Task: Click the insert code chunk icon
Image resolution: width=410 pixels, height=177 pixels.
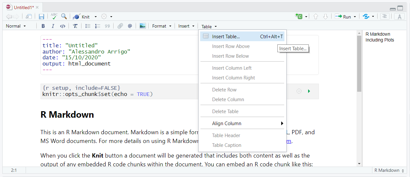Action: point(299,17)
